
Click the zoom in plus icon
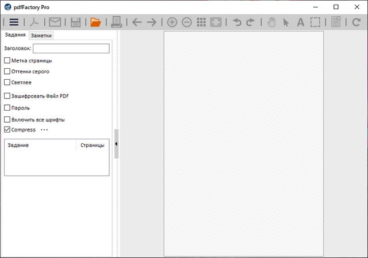[172, 22]
